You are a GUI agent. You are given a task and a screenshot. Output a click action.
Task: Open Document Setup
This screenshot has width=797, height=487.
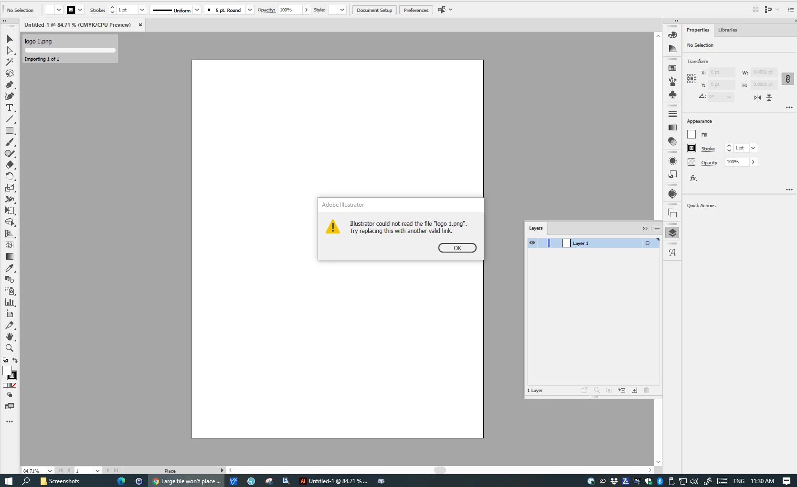tap(374, 10)
